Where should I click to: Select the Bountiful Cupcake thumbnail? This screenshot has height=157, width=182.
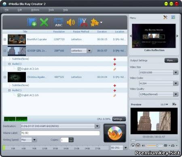coord(17,39)
